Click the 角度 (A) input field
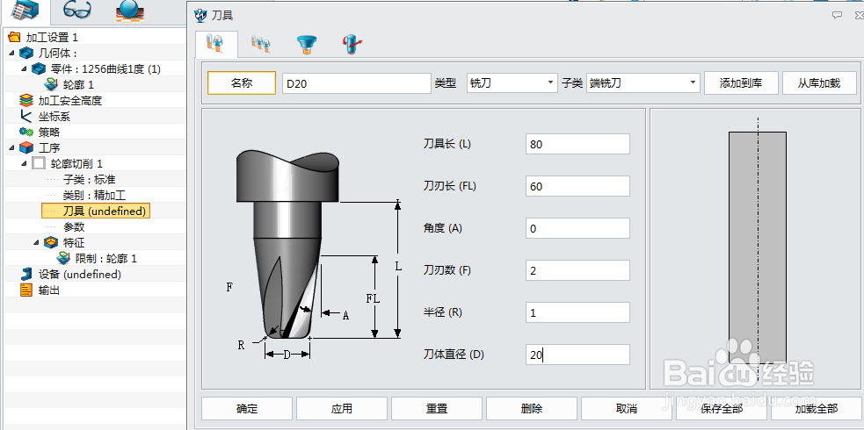 click(577, 228)
